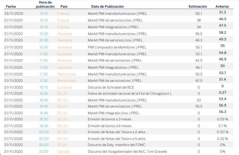Select Emisión de bonos a 3 meses

point(110,119)
